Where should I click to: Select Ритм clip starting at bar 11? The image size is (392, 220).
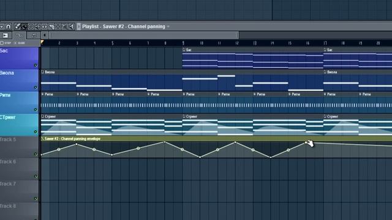click(x=235, y=103)
